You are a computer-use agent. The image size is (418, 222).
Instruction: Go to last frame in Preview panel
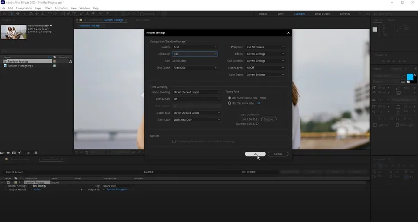point(405,61)
